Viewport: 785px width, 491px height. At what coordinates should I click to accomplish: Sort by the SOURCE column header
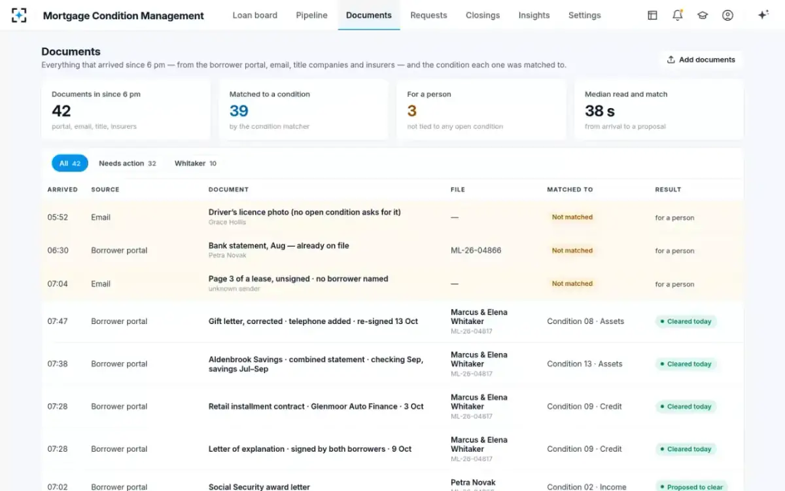coord(105,189)
